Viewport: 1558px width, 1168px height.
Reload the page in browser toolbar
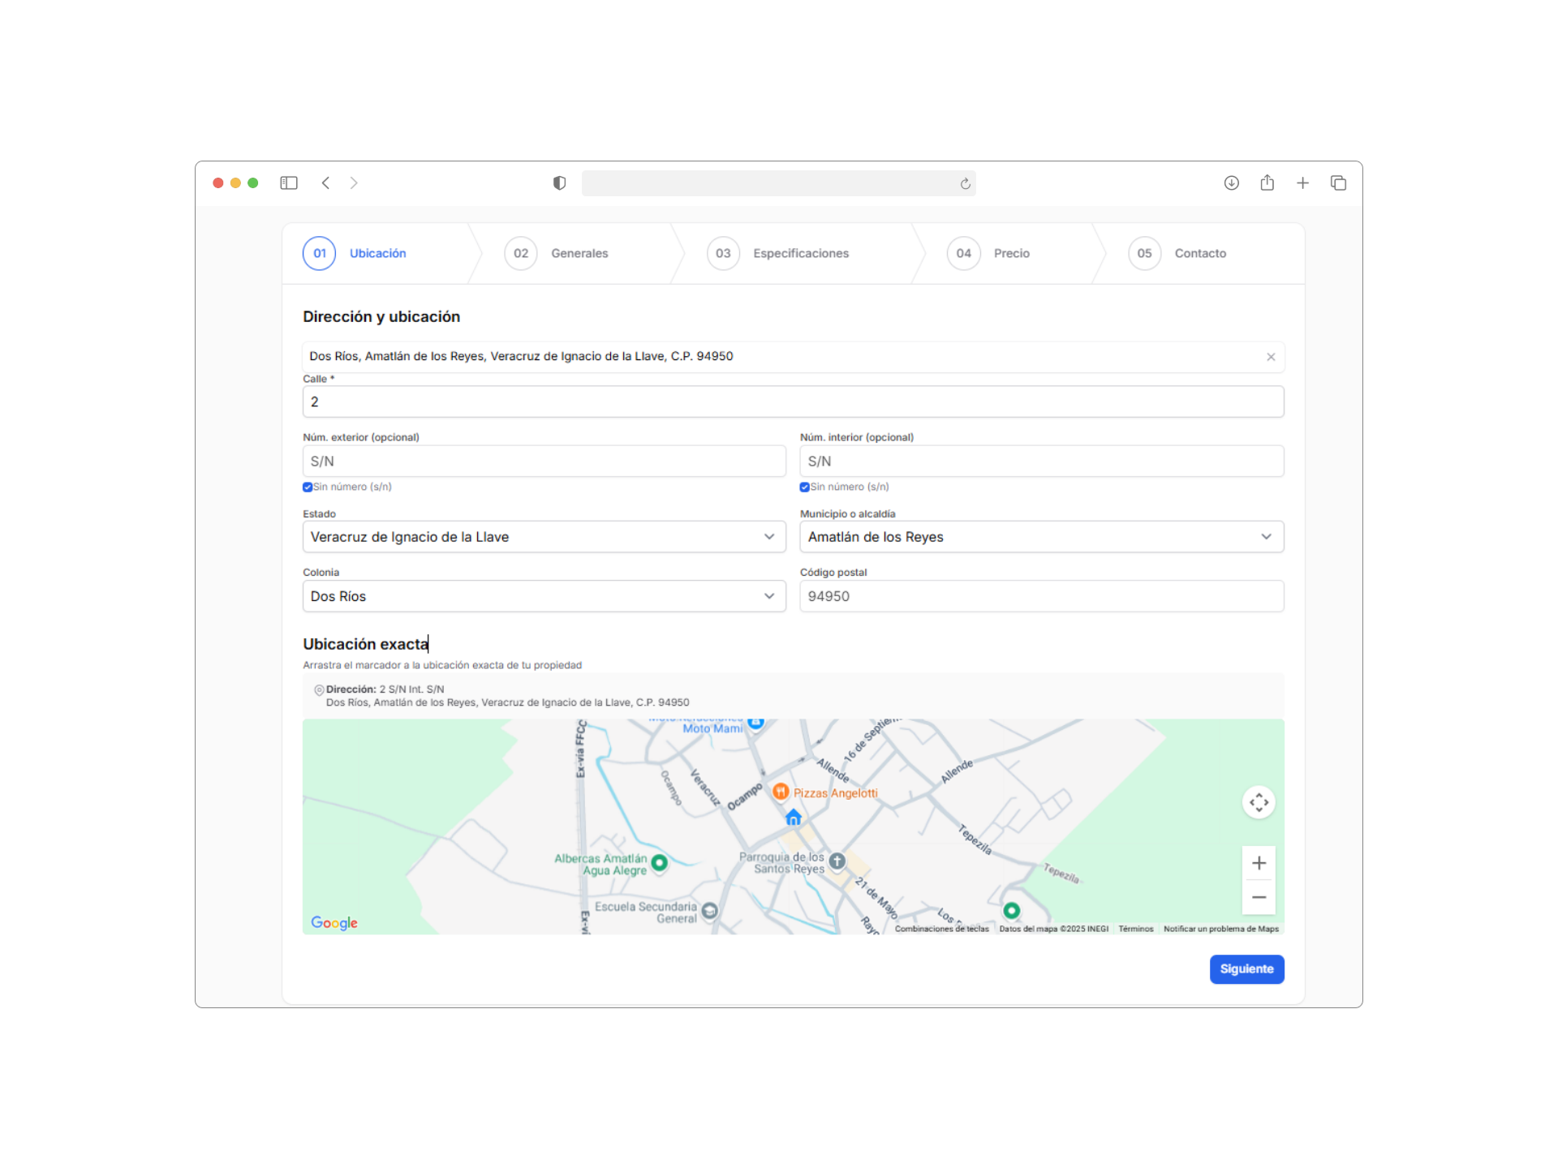[965, 183]
